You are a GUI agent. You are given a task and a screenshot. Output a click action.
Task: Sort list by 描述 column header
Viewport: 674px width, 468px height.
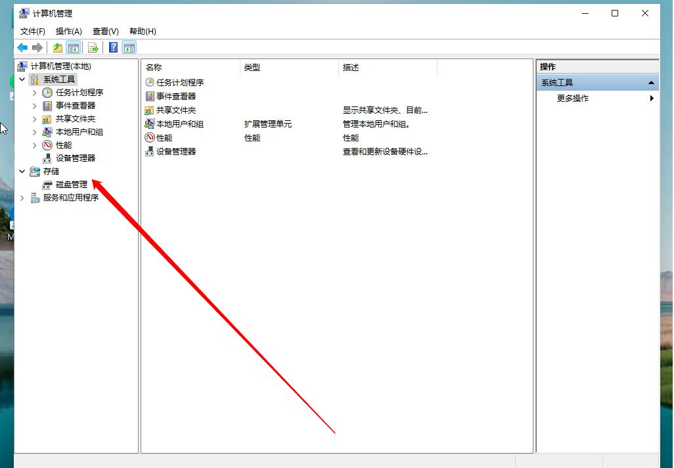tap(388, 68)
